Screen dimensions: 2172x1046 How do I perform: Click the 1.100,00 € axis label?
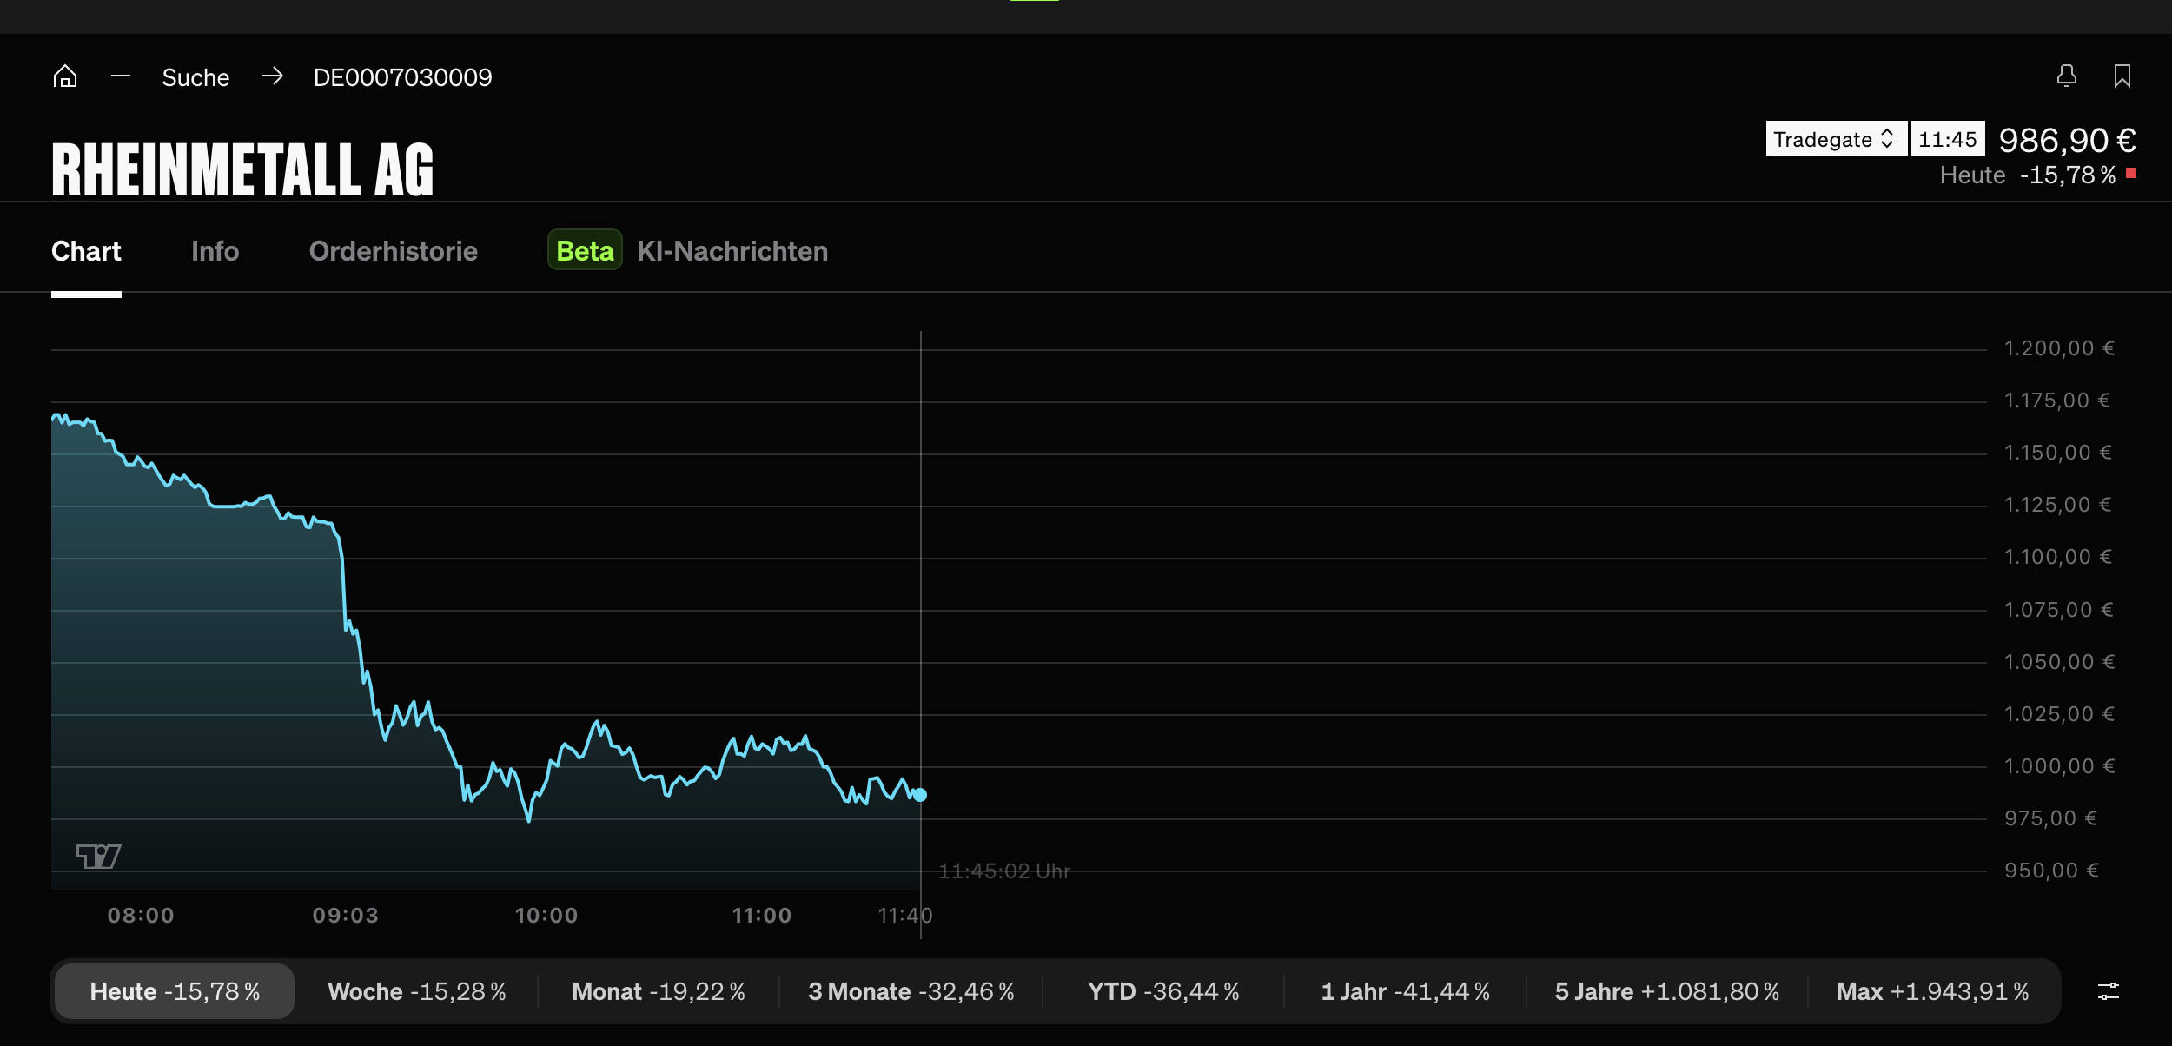click(2057, 557)
